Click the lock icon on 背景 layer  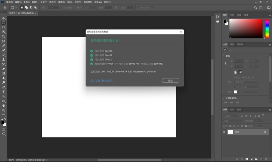click(x=265, y=132)
